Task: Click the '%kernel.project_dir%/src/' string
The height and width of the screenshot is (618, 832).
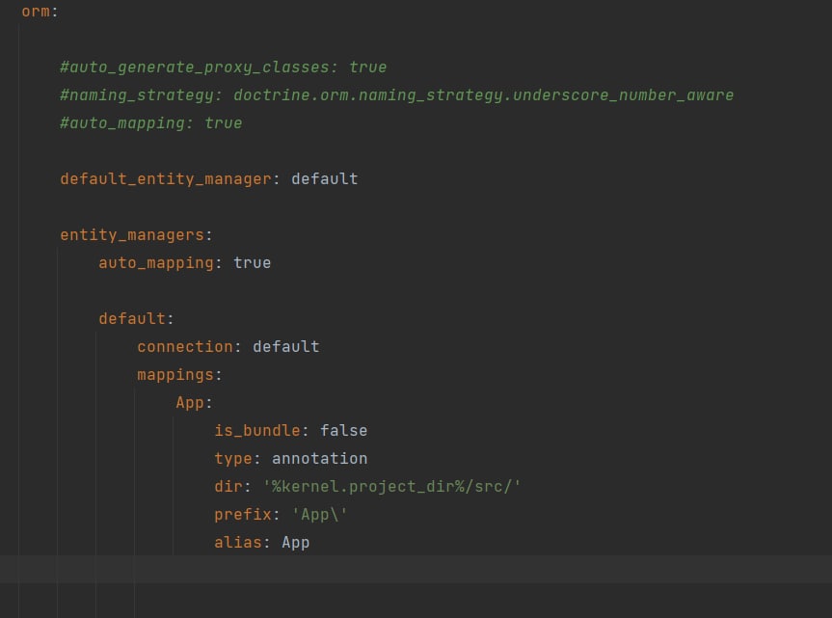Action: pos(392,487)
